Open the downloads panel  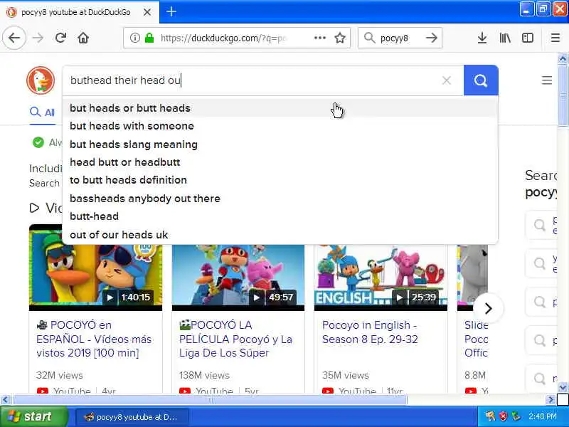[482, 38]
